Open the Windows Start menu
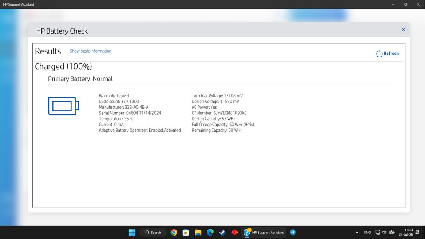Image resolution: width=425 pixels, height=239 pixels. pyautogui.click(x=132, y=233)
